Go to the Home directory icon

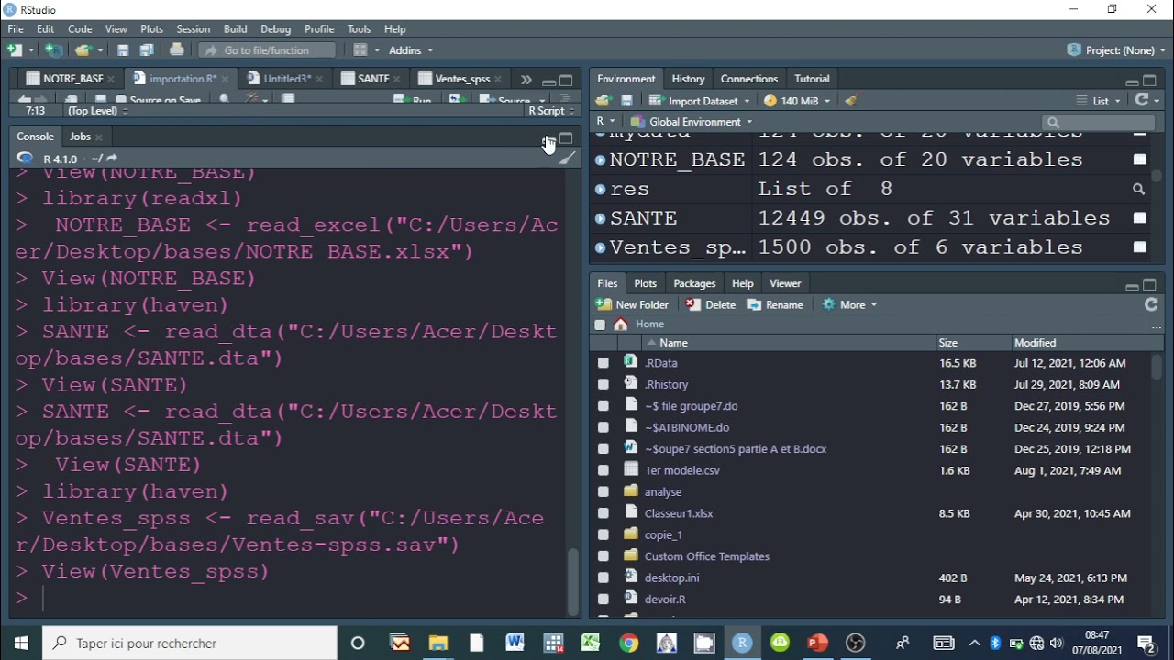point(621,324)
